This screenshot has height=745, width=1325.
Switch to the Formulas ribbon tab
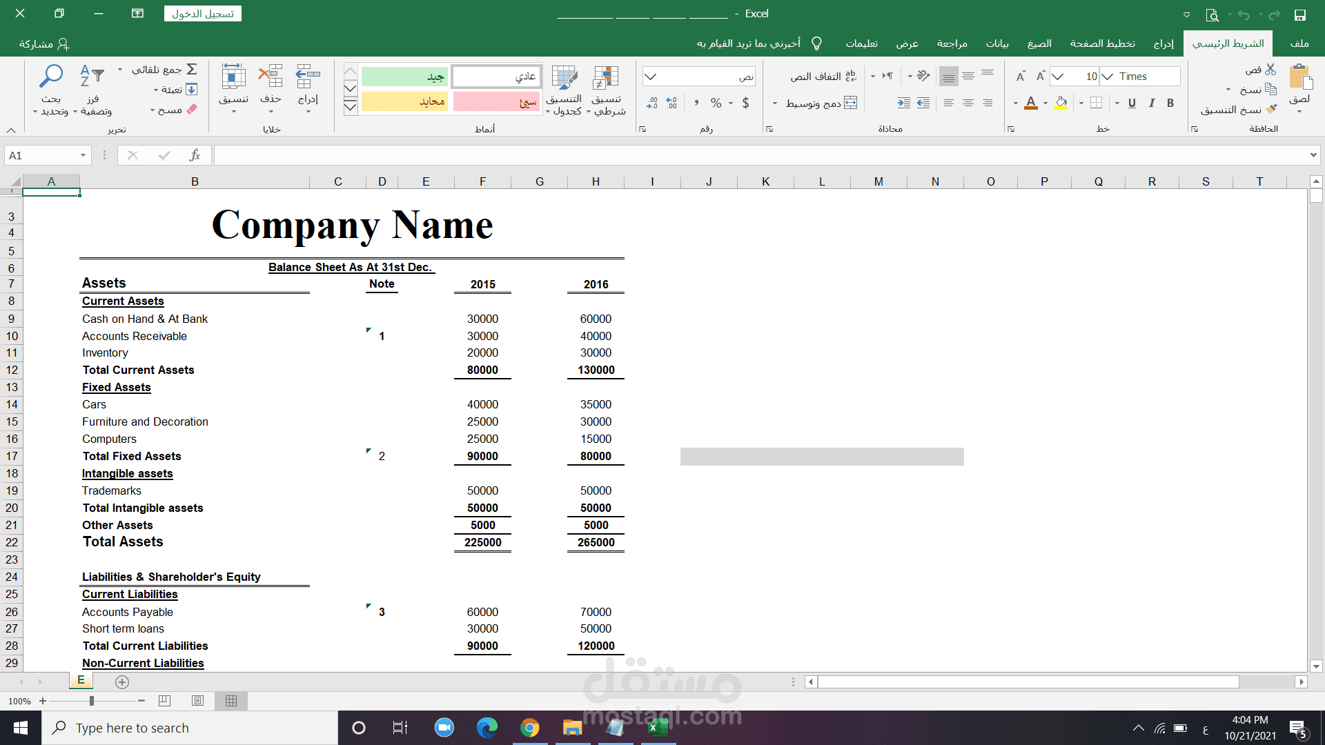coord(1039,43)
